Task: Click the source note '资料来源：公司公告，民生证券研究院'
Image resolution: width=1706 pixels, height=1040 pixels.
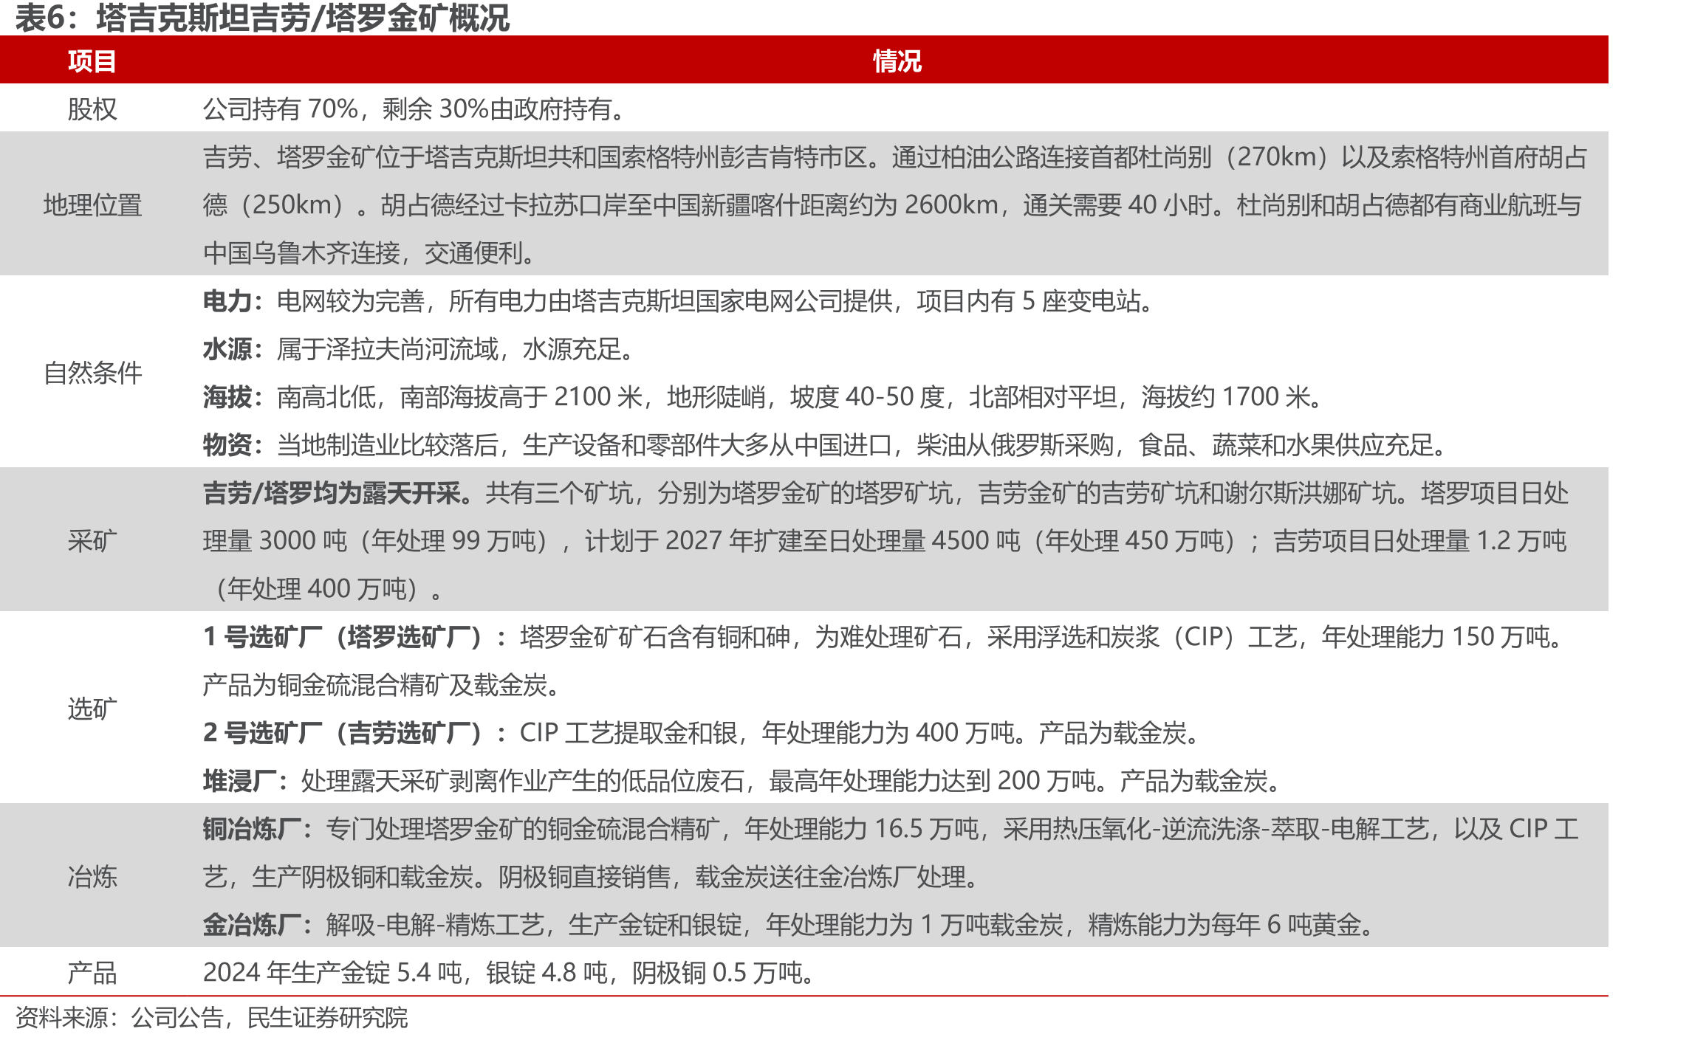Action: tap(211, 1018)
